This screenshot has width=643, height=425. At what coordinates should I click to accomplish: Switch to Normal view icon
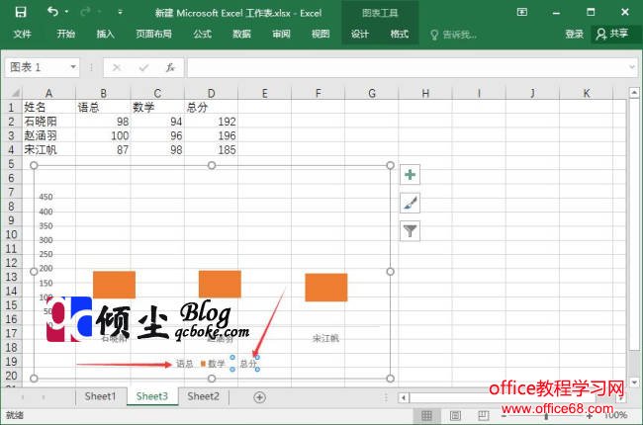click(x=426, y=415)
